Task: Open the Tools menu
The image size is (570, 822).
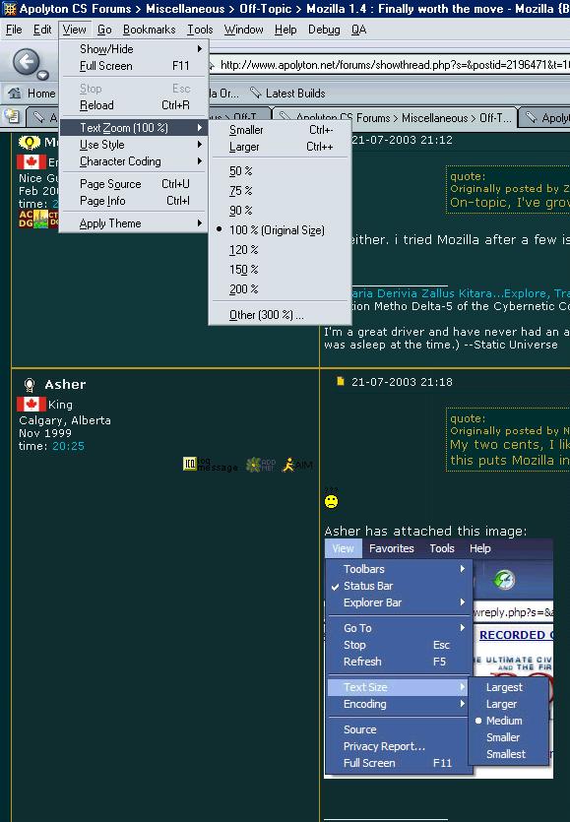Action: tap(200, 30)
